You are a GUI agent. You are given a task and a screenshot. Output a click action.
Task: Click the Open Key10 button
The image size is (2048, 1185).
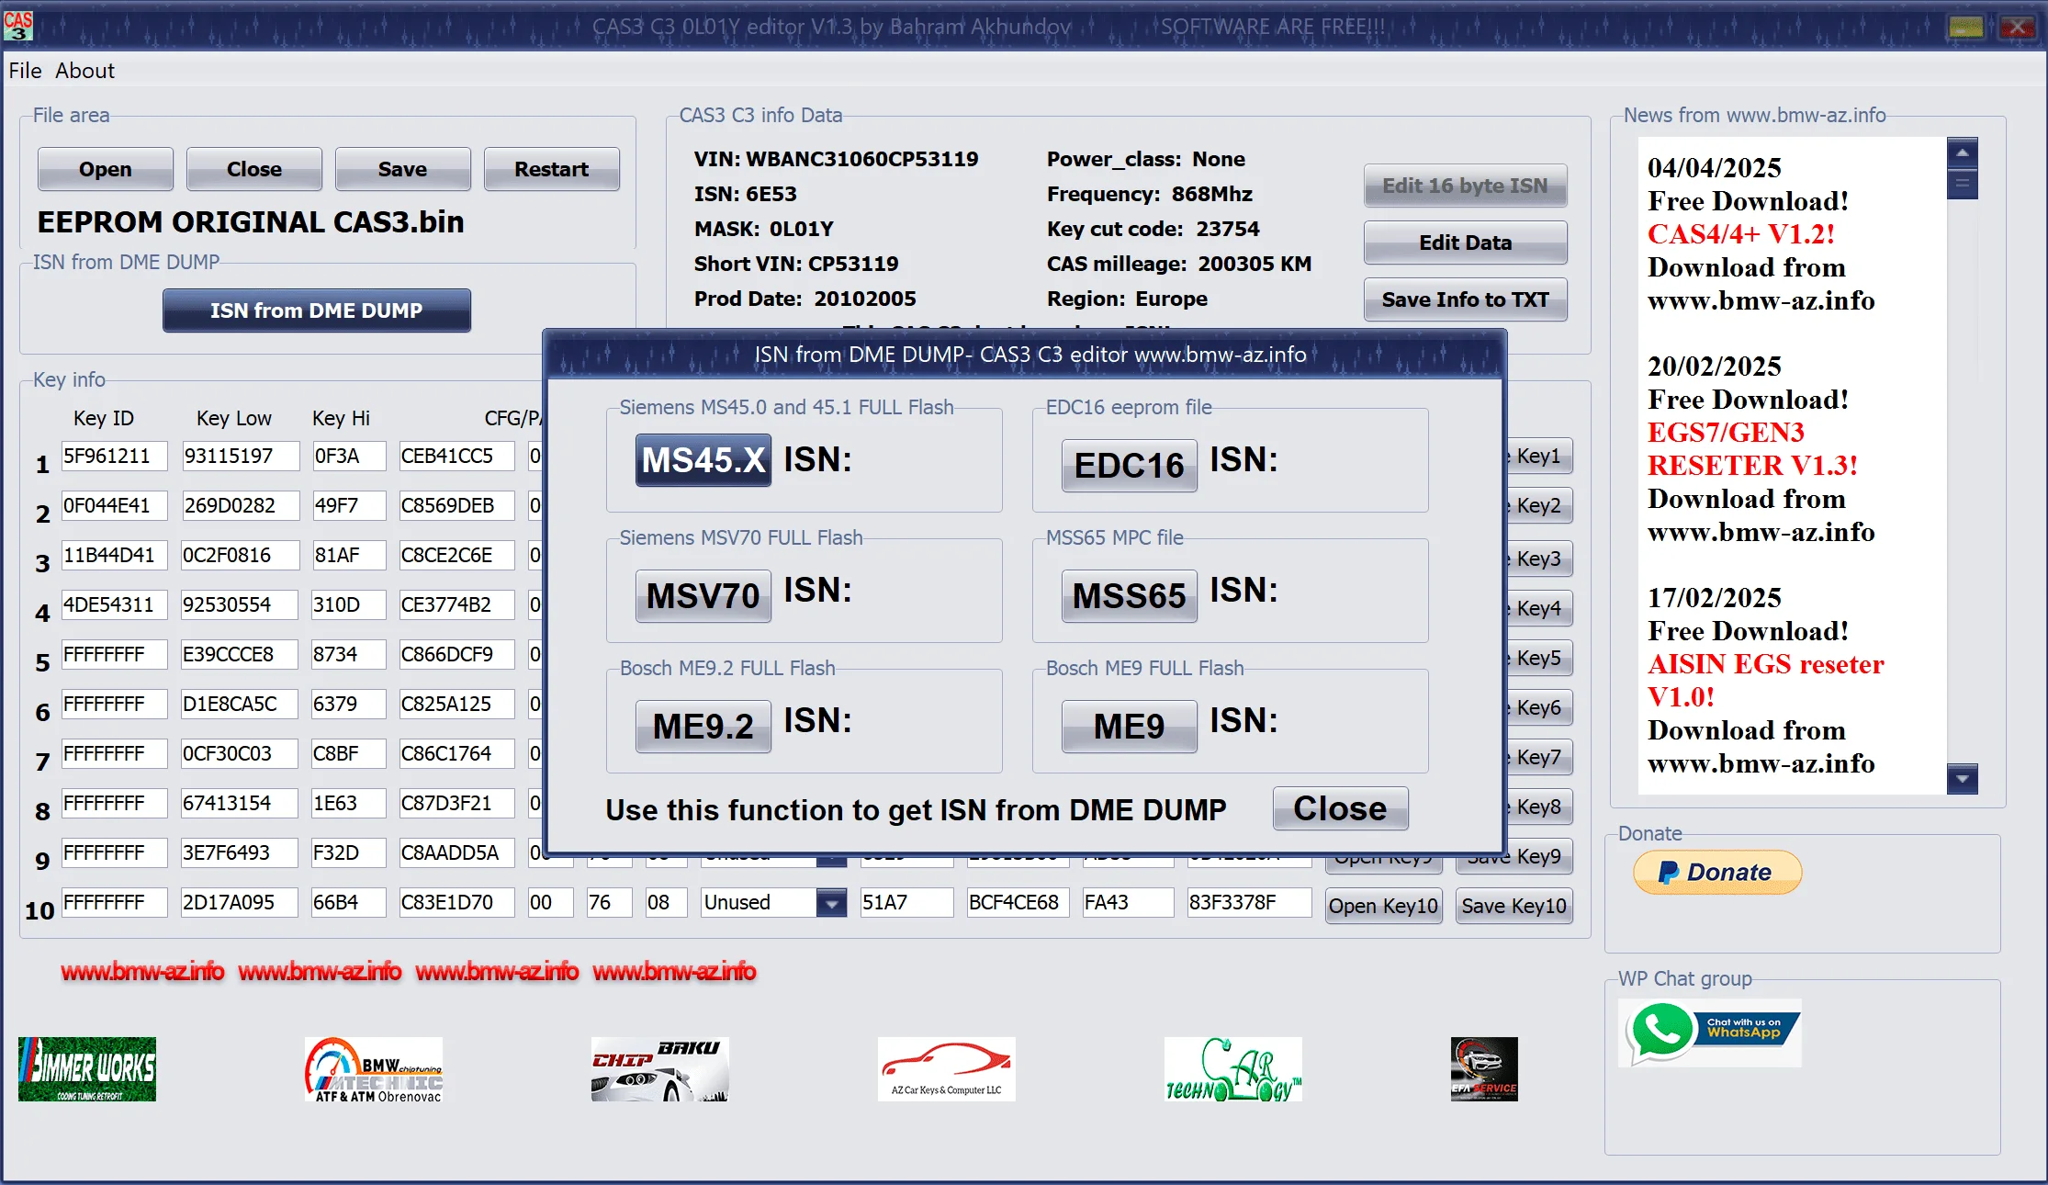click(1383, 906)
